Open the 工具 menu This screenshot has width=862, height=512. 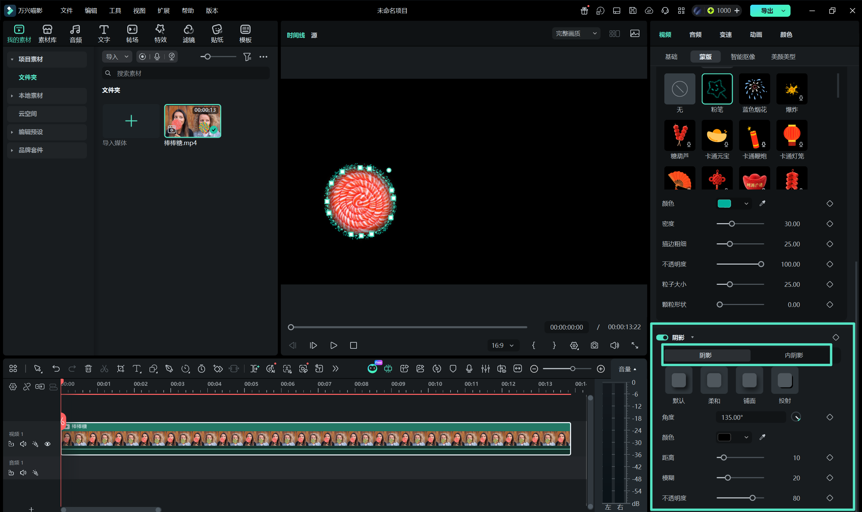[x=115, y=11]
